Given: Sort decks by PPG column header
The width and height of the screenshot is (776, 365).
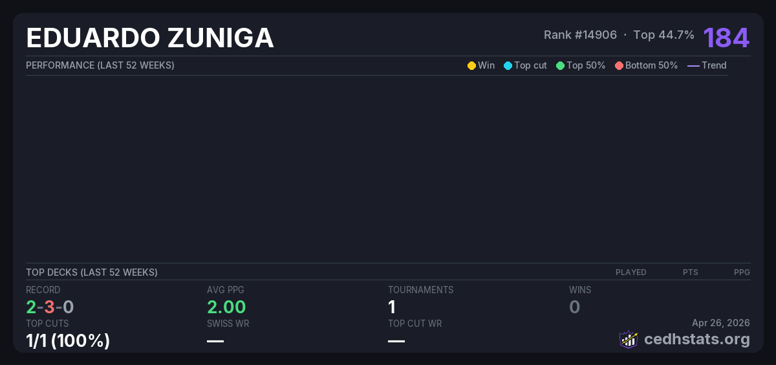Looking at the screenshot, I should point(742,272).
